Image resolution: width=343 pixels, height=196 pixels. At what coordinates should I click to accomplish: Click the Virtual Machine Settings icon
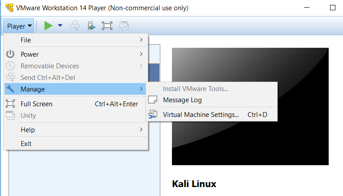coord(153,114)
